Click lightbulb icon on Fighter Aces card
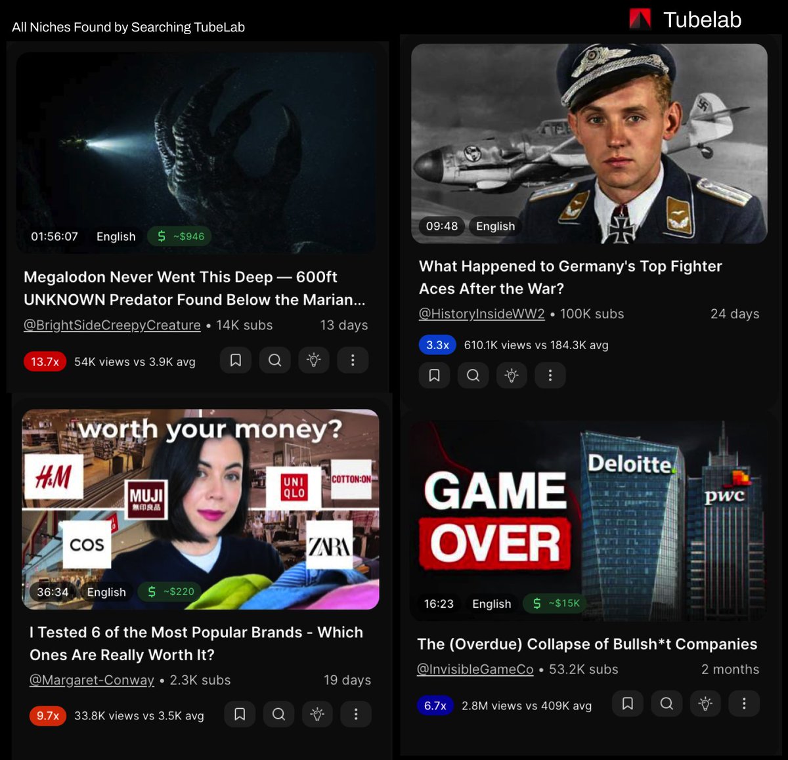Screen dimensions: 788x760 click(512, 375)
